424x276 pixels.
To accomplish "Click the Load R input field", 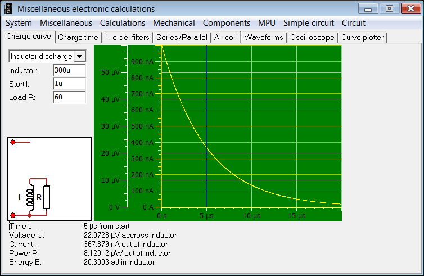I will click(69, 97).
